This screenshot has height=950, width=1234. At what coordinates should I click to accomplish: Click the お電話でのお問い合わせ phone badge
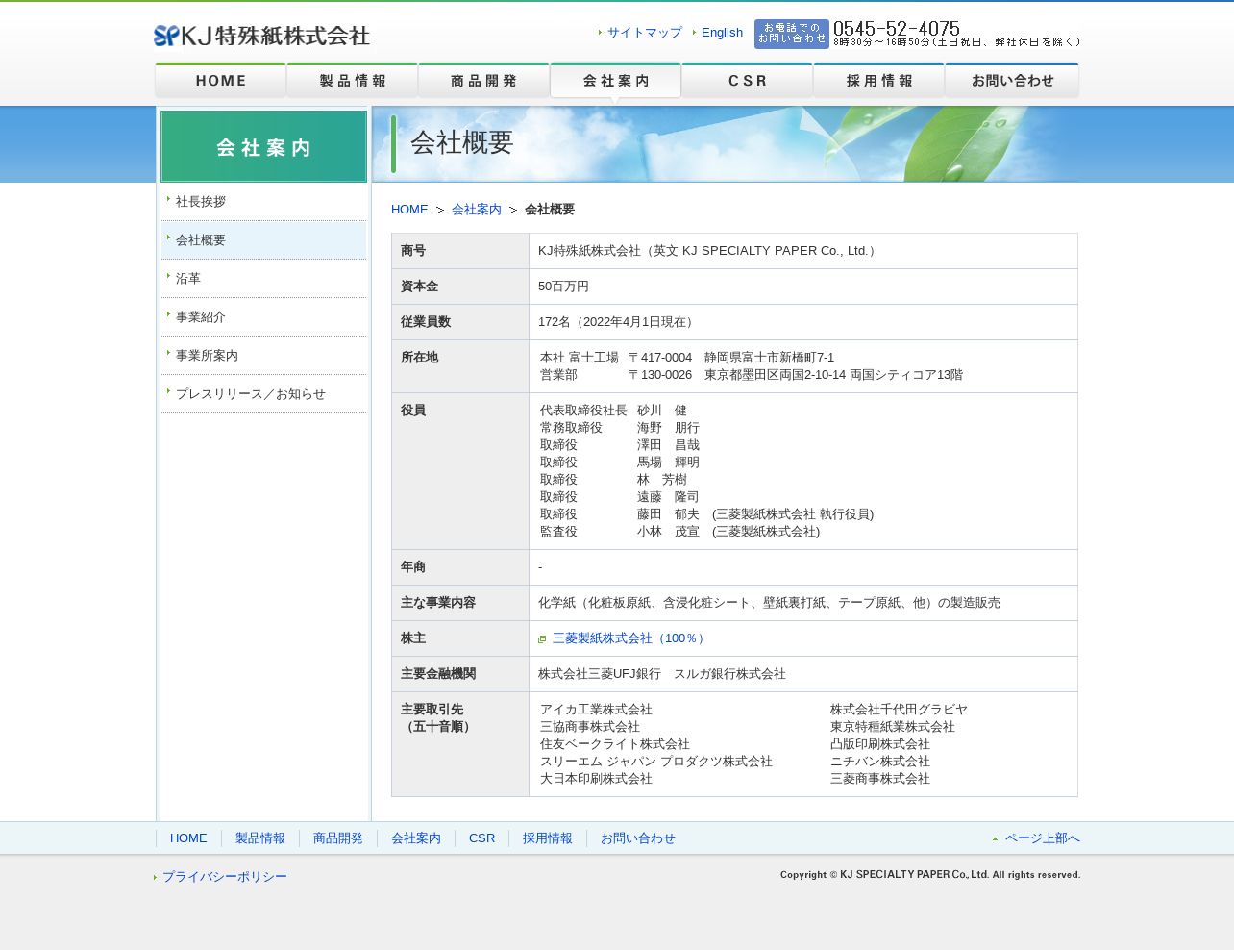pos(791,34)
